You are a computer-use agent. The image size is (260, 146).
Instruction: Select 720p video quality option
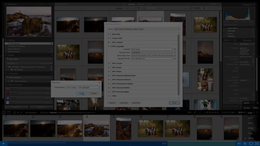tap(251, 133)
